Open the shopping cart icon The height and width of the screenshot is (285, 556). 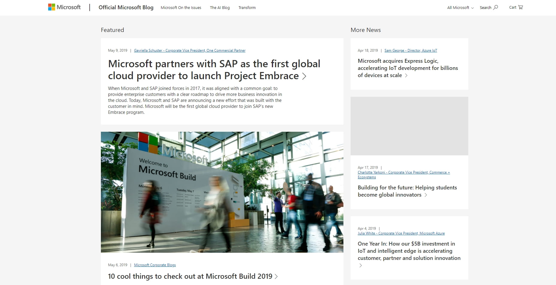[x=520, y=7]
